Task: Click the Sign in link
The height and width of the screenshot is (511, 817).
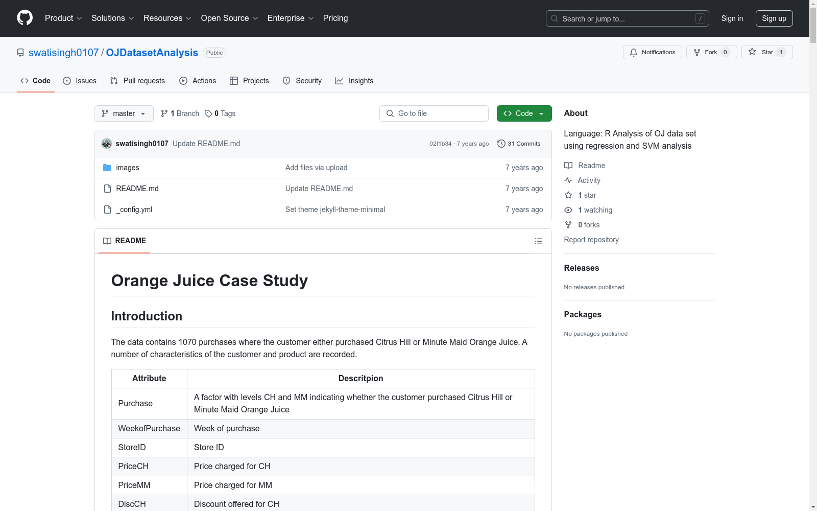Action: coord(732,18)
